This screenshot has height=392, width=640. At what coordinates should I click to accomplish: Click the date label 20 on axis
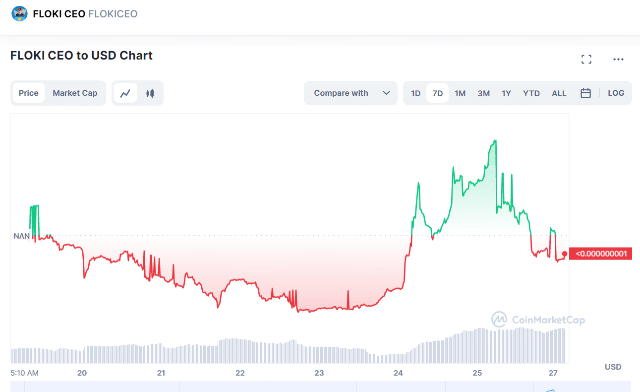point(82,373)
